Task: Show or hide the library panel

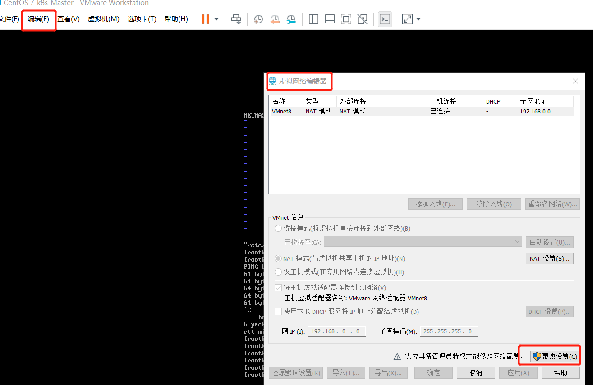Action: click(313, 19)
